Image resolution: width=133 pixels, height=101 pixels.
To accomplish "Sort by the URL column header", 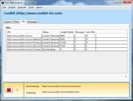I will coord(24,32).
